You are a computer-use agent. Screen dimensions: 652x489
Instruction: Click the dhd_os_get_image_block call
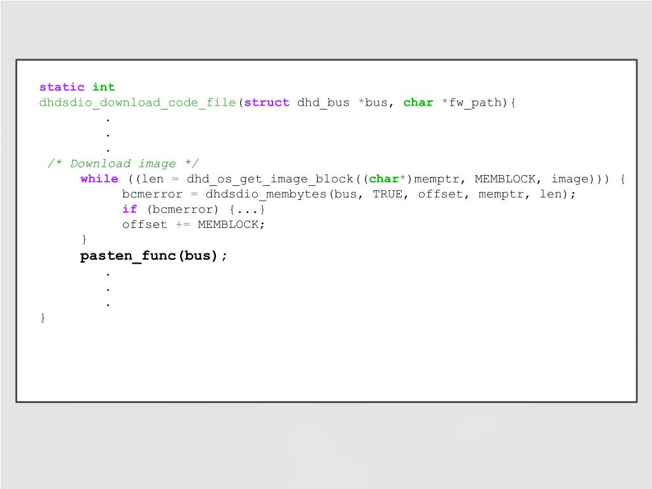point(270,179)
